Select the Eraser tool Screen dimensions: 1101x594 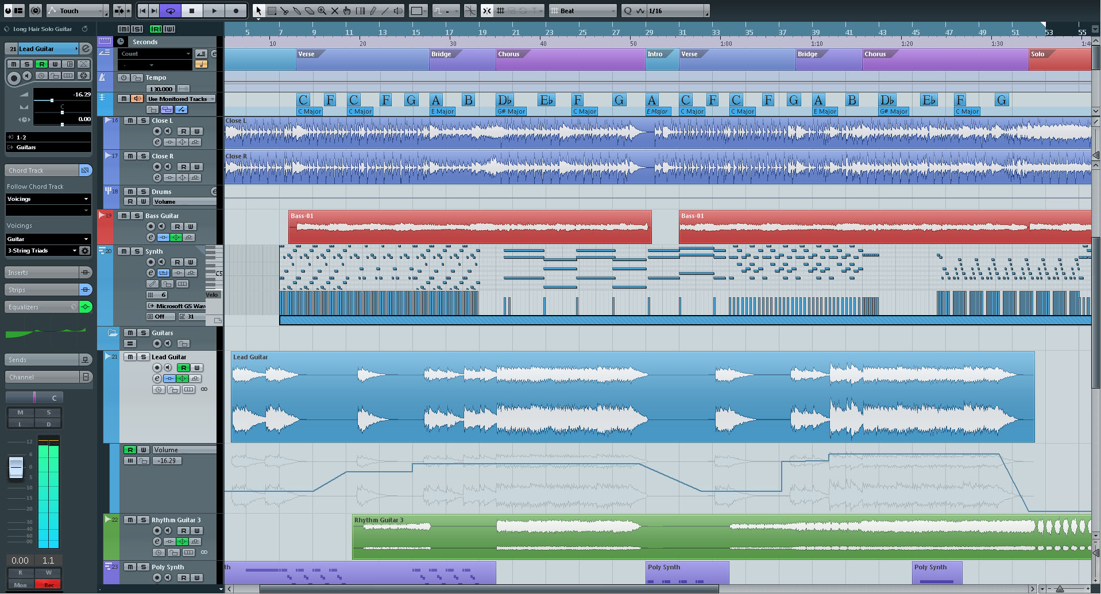point(310,11)
